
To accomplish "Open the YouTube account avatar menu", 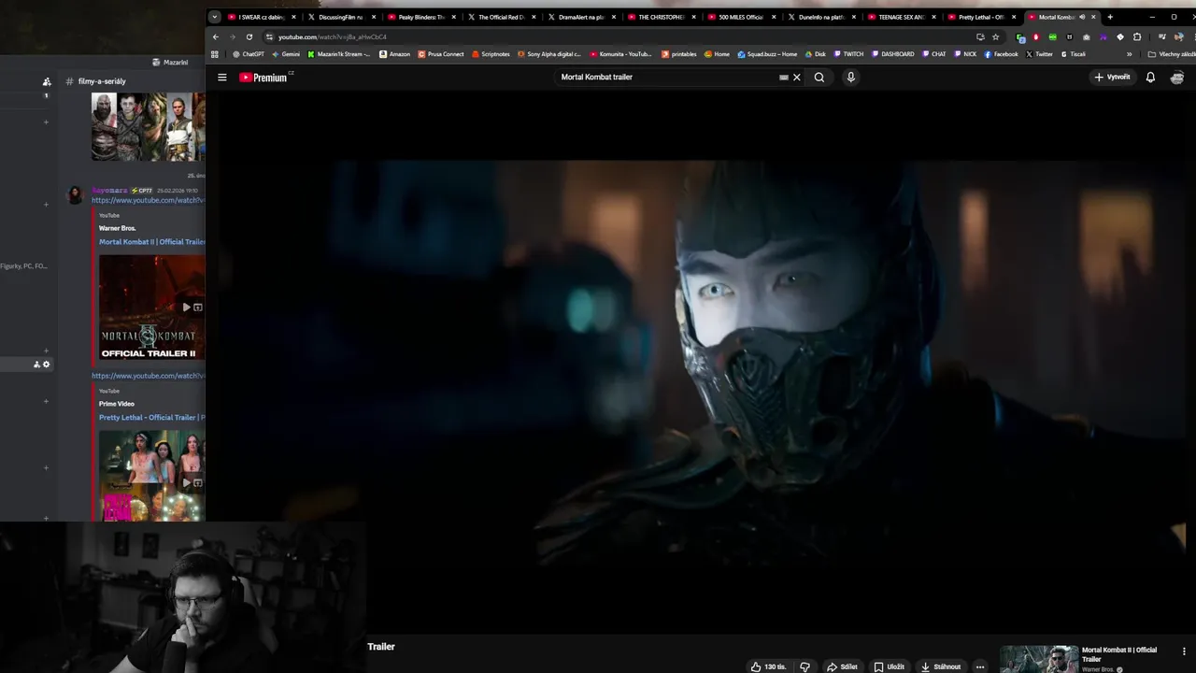I will coord(1177,78).
